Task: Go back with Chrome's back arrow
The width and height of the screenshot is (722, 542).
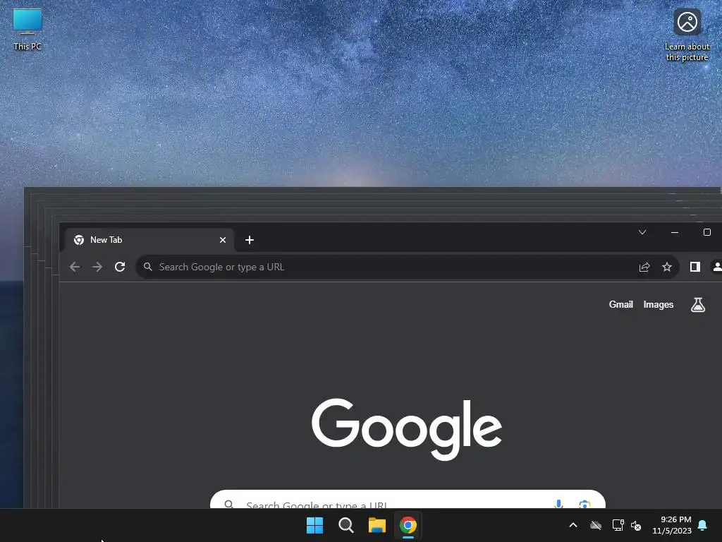Action: [x=75, y=267]
